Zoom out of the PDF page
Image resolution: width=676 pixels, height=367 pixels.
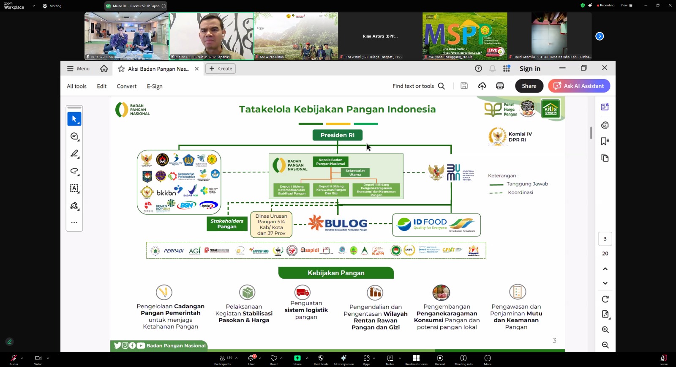[x=605, y=345]
